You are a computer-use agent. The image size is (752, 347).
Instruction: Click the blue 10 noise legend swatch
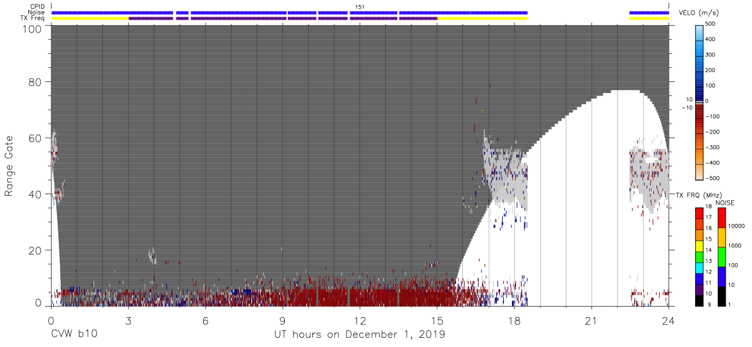coord(721,277)
